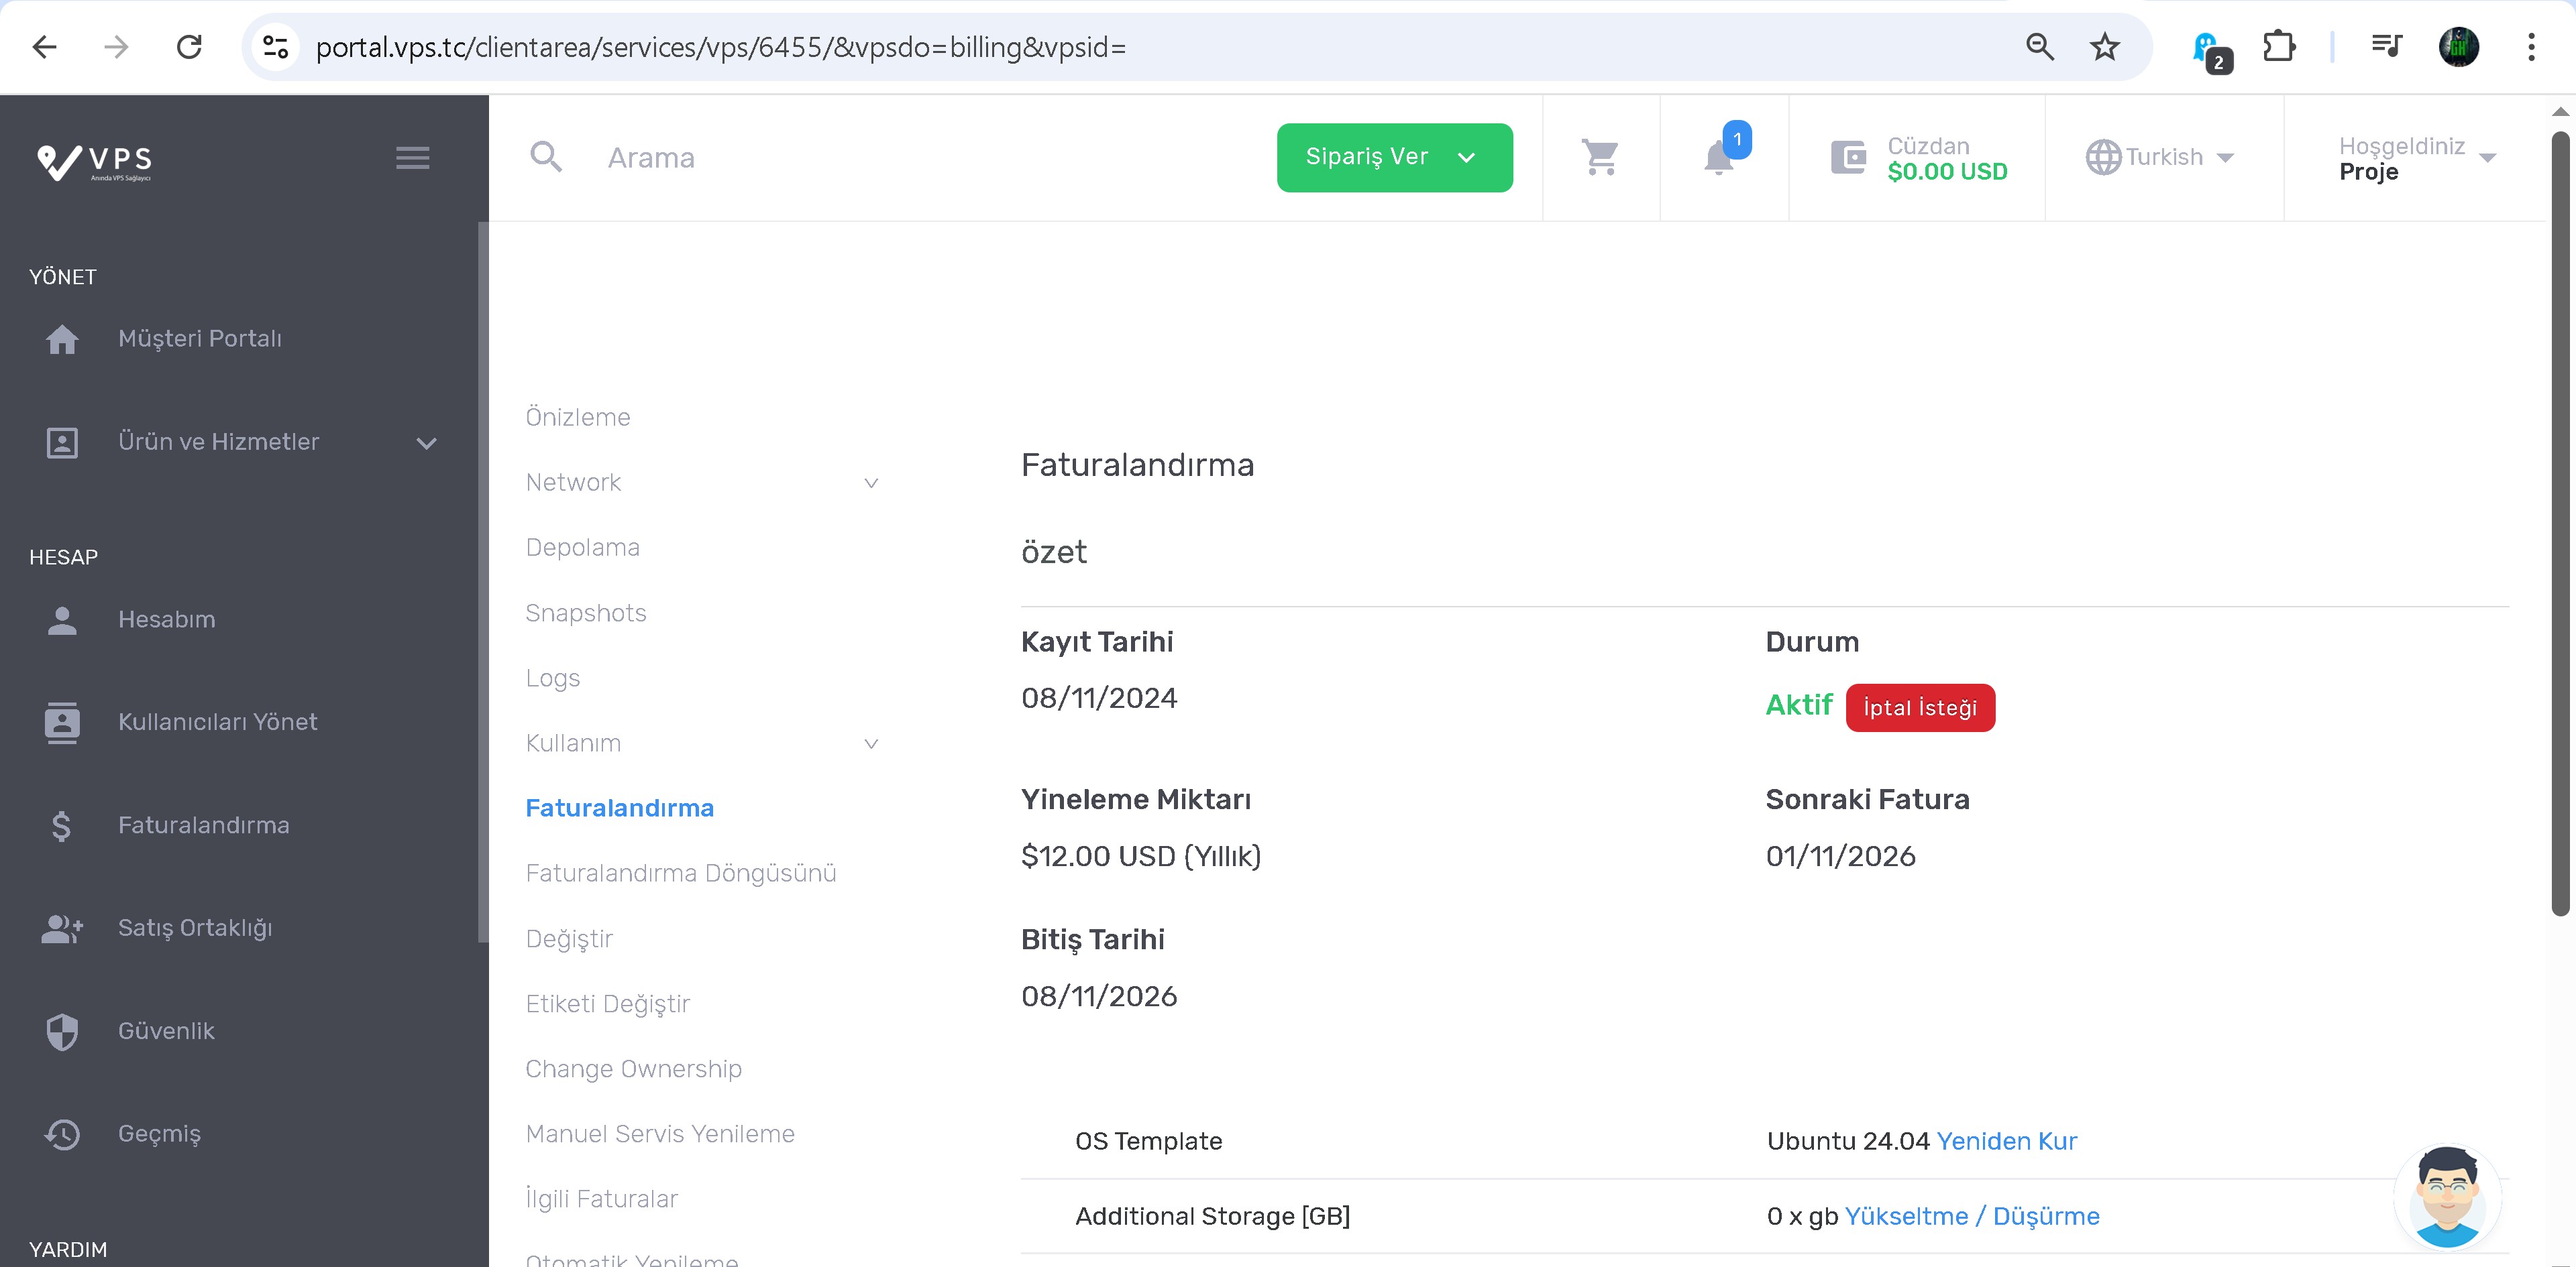The height and width of the screenshot is (1267, 2576).
Task: Click the wallet Cüzdan icon
Action: tap(1848, 158)
